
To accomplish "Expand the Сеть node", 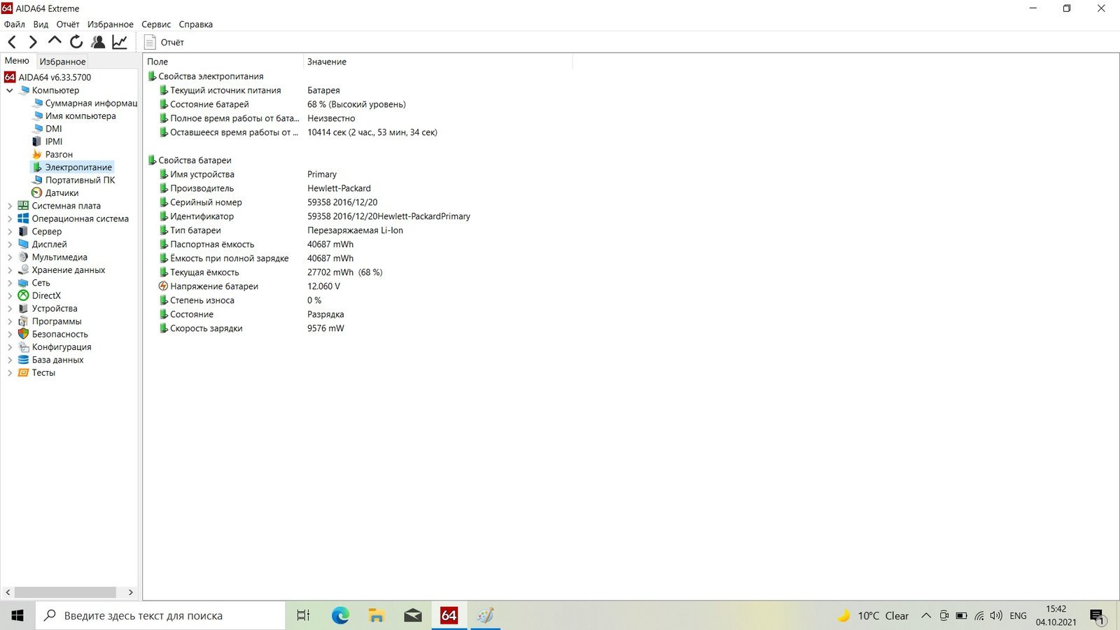I will coord(10,283).
